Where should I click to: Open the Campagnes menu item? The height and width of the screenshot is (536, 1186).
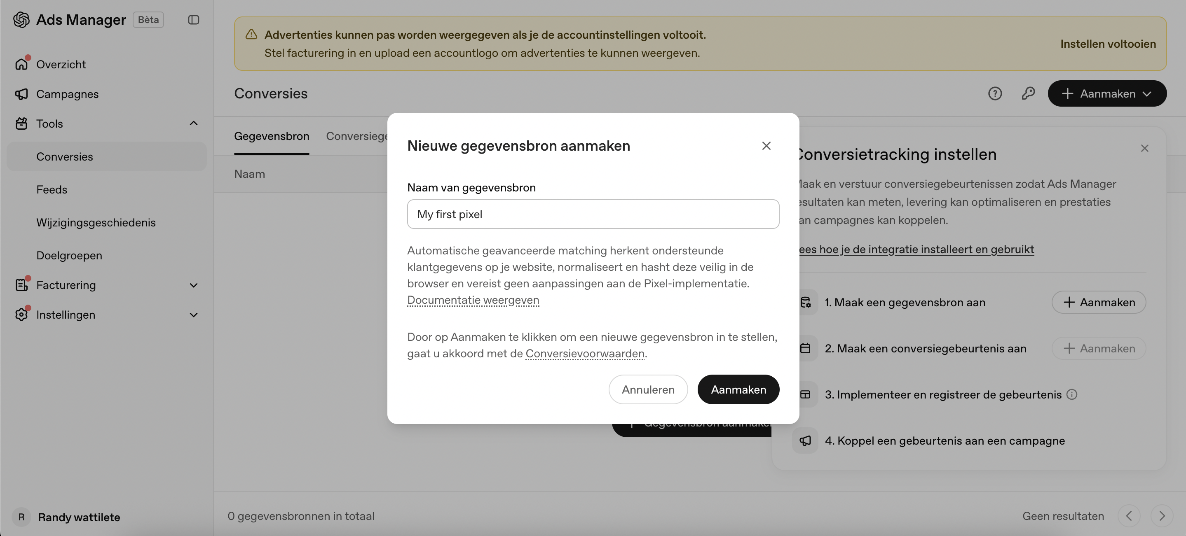[x=107, y=94]
